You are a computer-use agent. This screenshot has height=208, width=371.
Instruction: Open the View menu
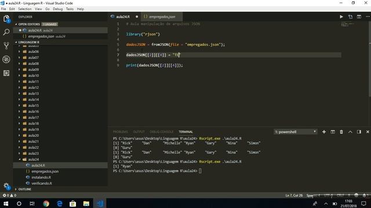click(38, 9)
